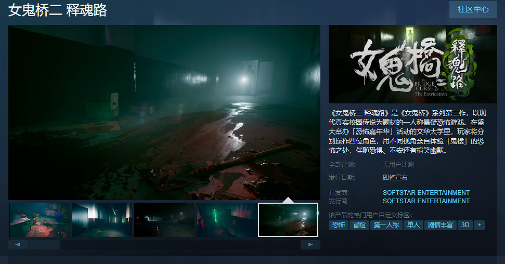Screen dimensions: 505x264
Task: Expand tags with the plus button
Action: [x=479, y=225]
